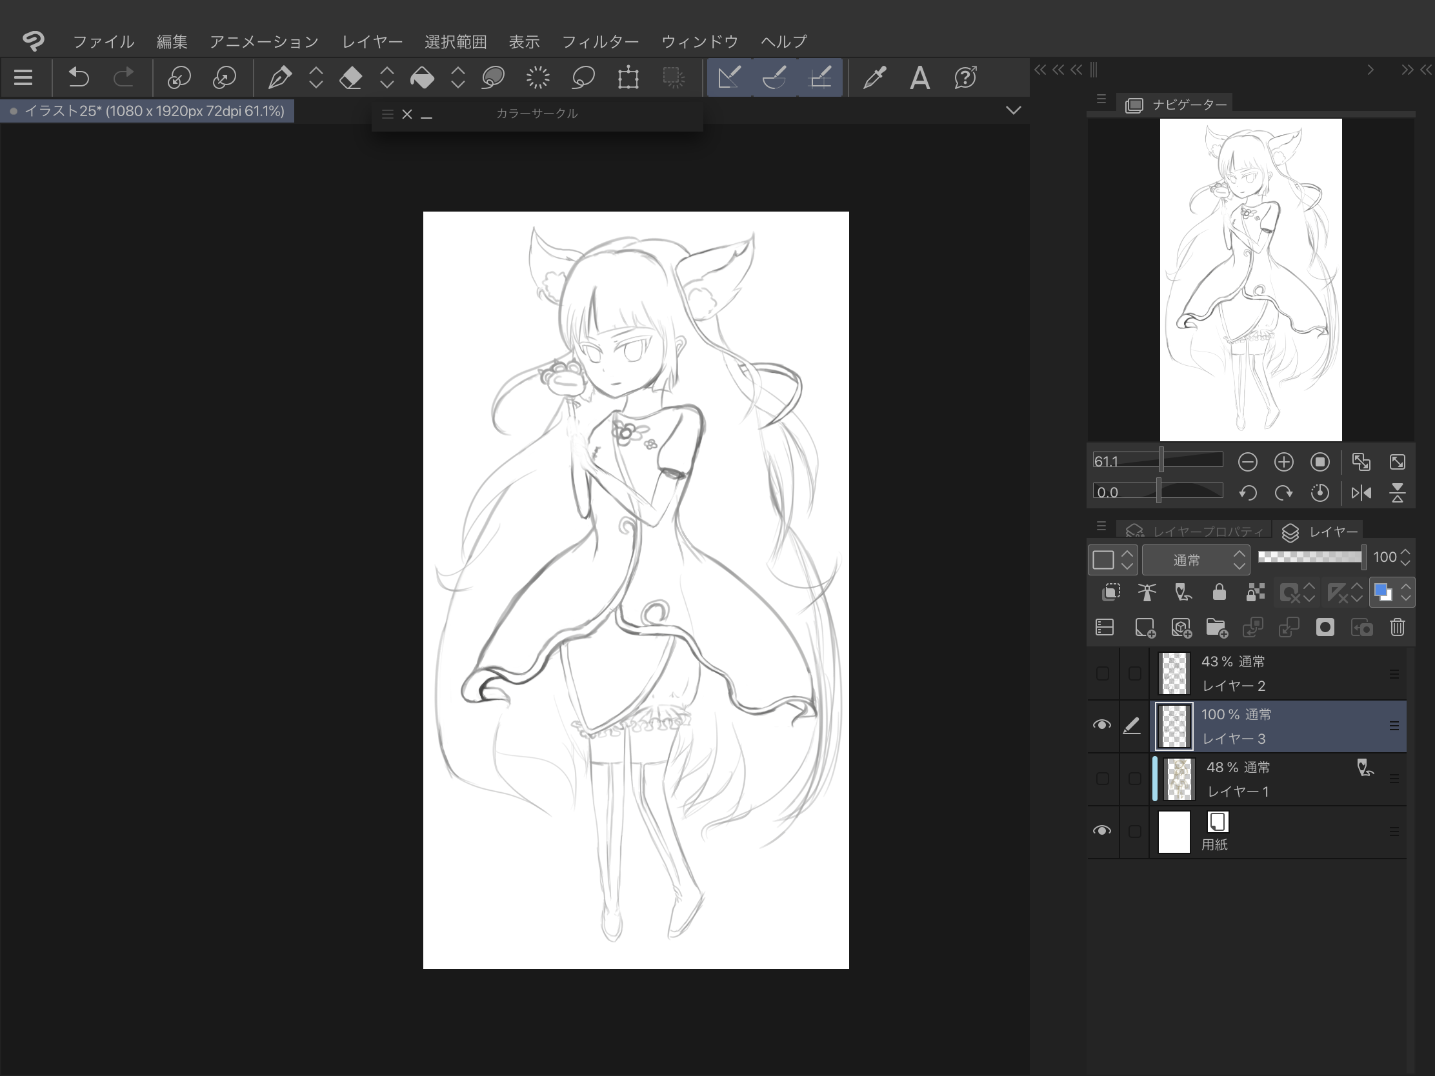1435x1076 pixels.
Task: Select the Lasso selection tool
Action: click(x=583, y=78)
